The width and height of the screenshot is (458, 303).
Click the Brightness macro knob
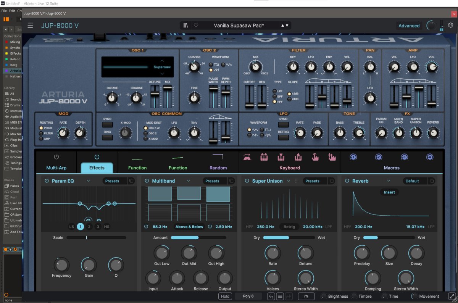[x=324, y=296]
